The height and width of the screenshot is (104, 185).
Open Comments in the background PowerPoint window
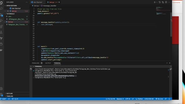coord(176,3)
